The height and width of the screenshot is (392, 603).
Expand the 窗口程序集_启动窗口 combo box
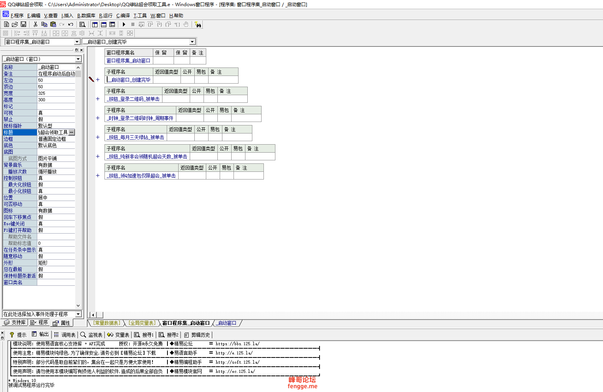[x=77, y=42]
